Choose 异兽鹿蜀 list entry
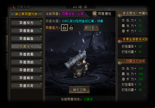155x108 pixels. point(26,54)
